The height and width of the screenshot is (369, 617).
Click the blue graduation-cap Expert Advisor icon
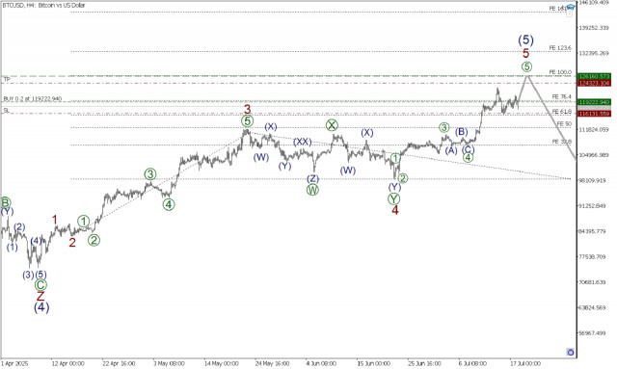point(571,7)
